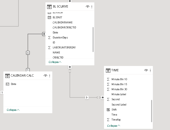Click sigma icon beside TimeKey

(108, 120)
